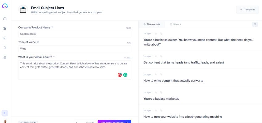Click output 'Get content that turns heads'
The height and width of the screenshot is (123, 262).
(184, 62)
